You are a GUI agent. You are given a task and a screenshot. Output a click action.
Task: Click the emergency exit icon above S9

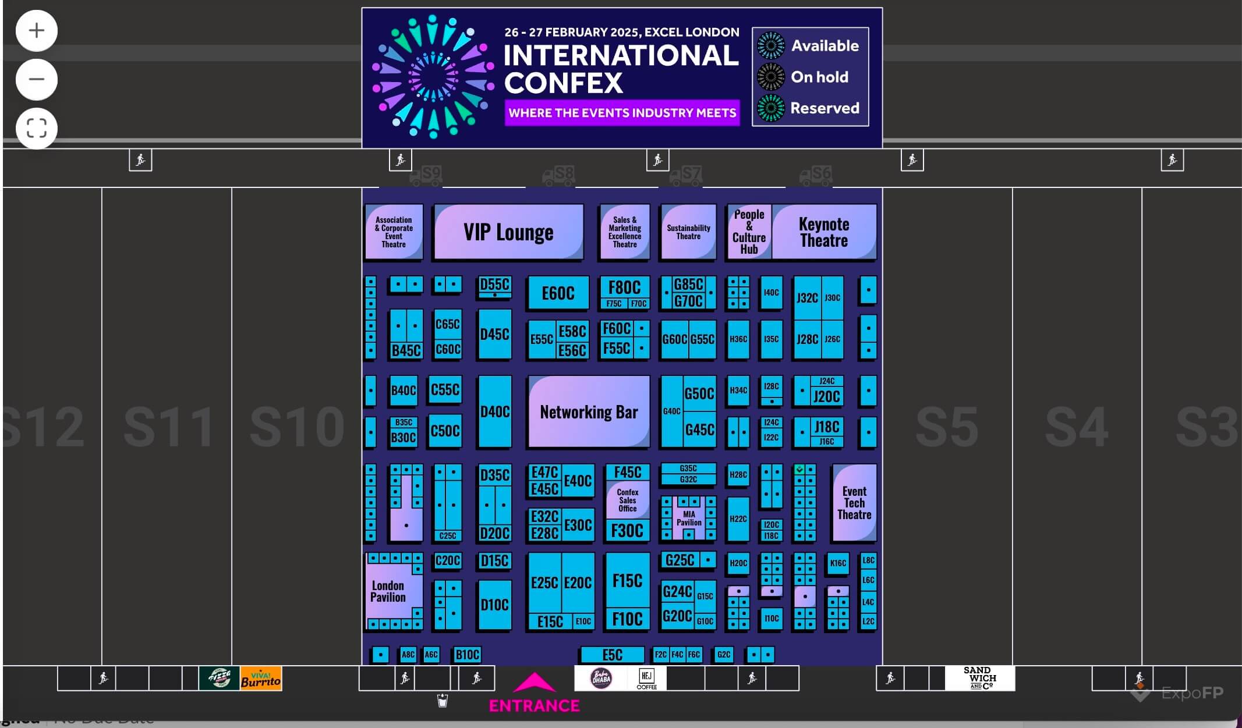click(401, 159)
